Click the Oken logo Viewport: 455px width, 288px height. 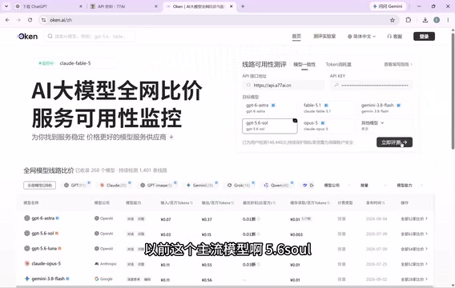click(27, 37)
